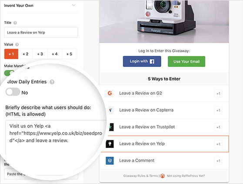243x184 pixels.
Task: Enable the Allow Daily Entries toggle
Action: [13, 92]
